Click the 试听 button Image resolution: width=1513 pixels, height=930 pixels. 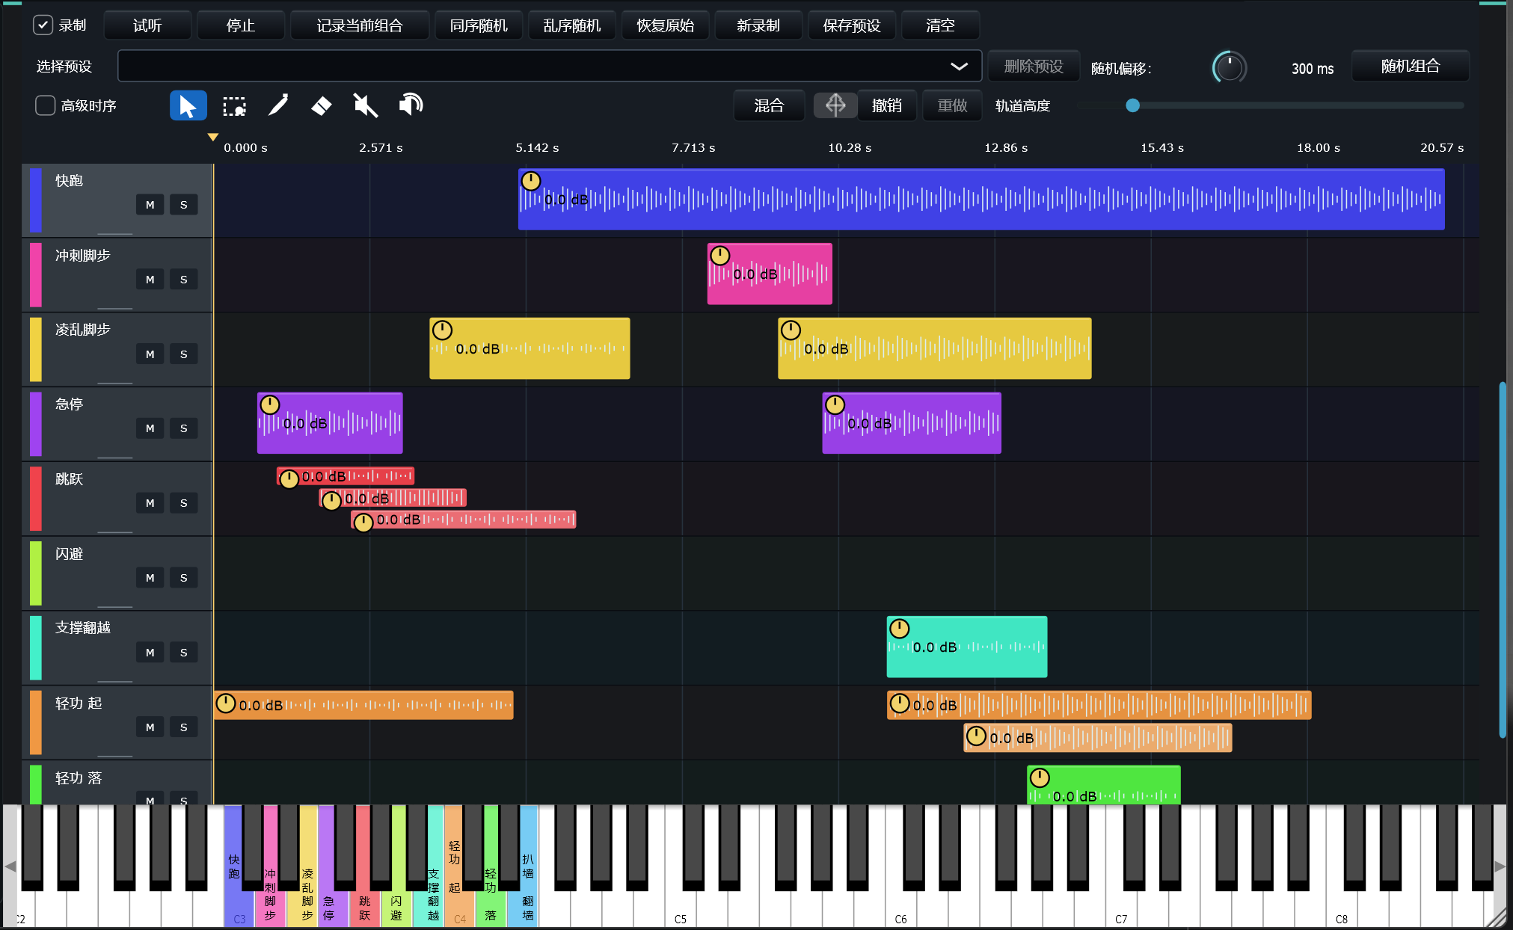point(147,25)
